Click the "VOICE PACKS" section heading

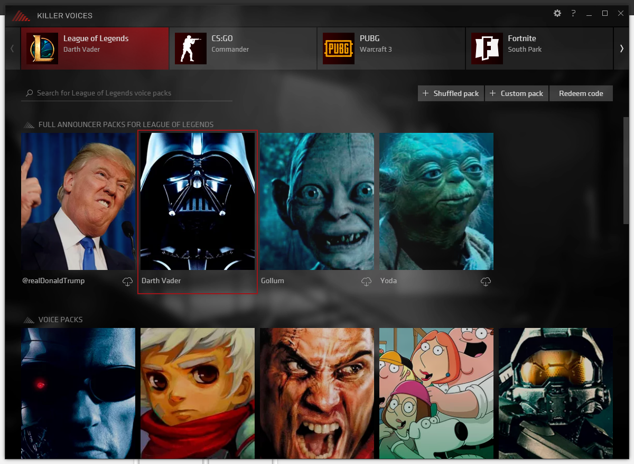pos(60,320)
